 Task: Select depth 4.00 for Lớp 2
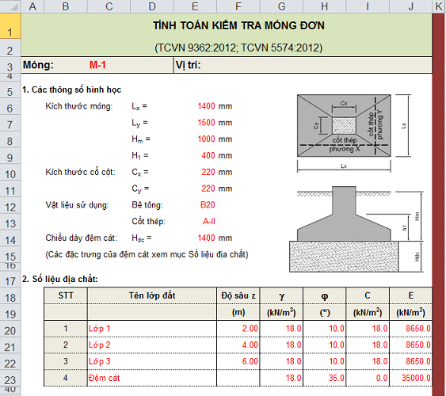(x=238, y=345)
